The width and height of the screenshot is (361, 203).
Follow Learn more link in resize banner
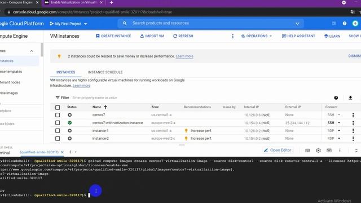click(184, 56)
